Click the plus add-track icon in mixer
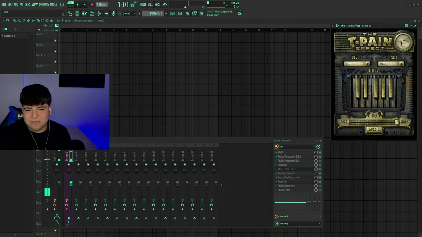The height and width of the screenshot is (237, 422). click(x=222, y=185)
